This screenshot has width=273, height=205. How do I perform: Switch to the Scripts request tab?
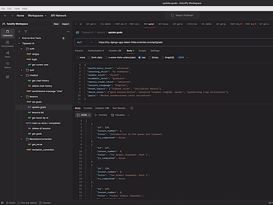pos(142,50)
